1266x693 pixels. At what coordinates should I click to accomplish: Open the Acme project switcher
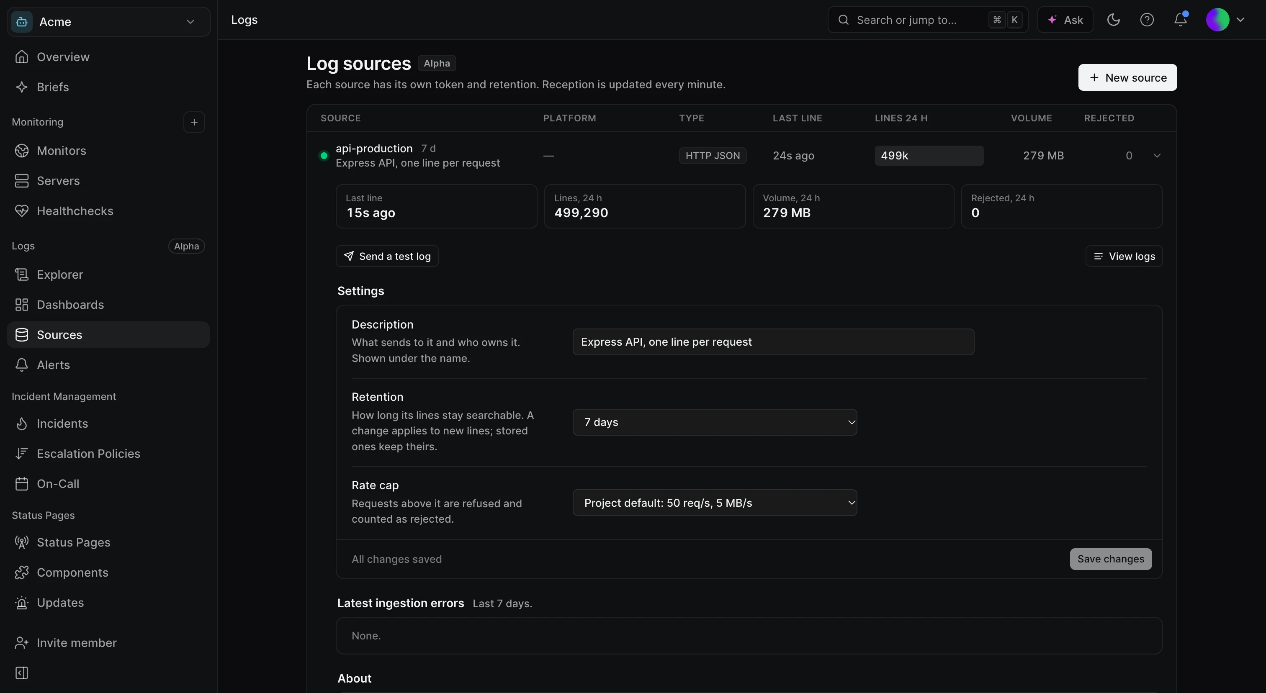pos(108,22)
